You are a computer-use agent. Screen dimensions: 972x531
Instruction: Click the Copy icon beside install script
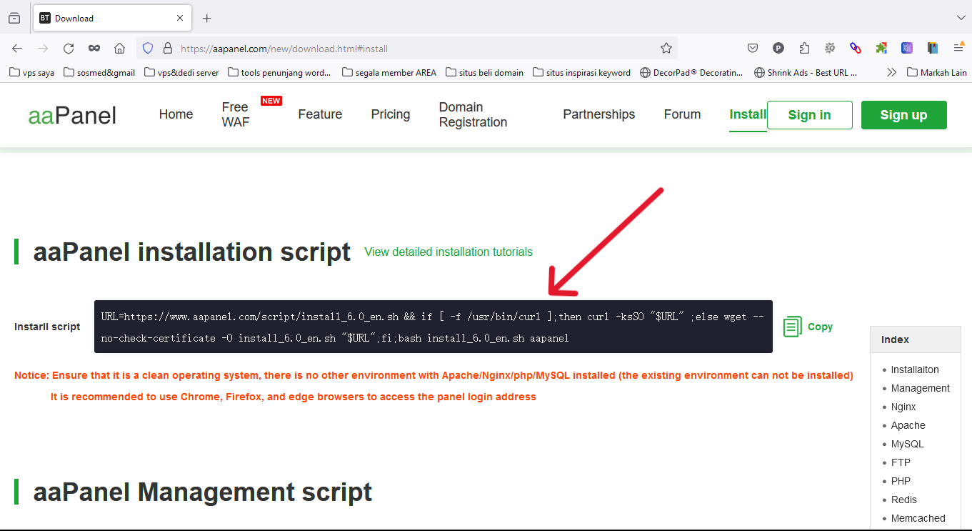793,327
